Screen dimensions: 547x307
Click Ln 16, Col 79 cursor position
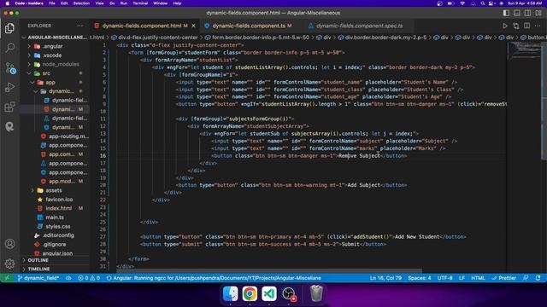tap(385, 278)
